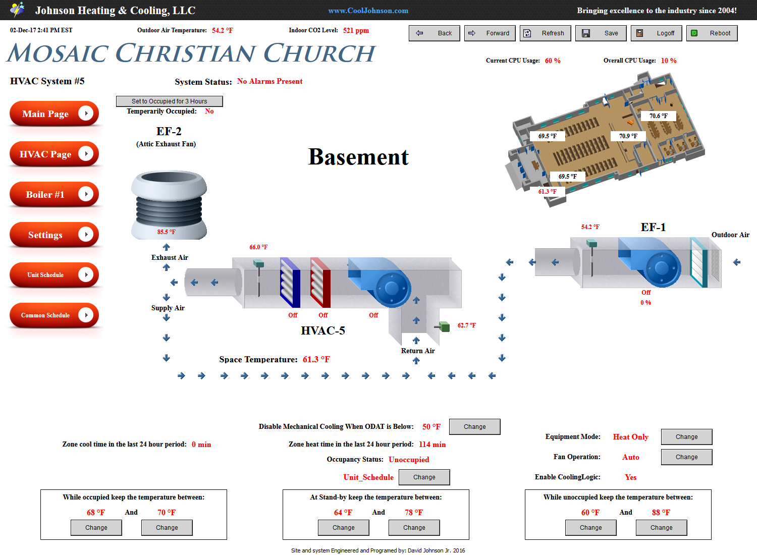The height and width of the screenshot is (555, 757).
Task: Click the red heating coil in HVAC-5
Action: 320,283
